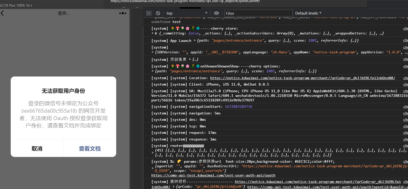This screenshot has width=408, height=189.
Task: Expand the cherry store object starting with _committing
Action: point(153,33)
